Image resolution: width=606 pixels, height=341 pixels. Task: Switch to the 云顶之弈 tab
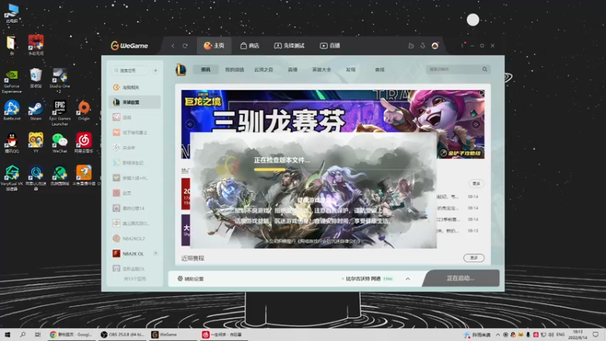264,70
